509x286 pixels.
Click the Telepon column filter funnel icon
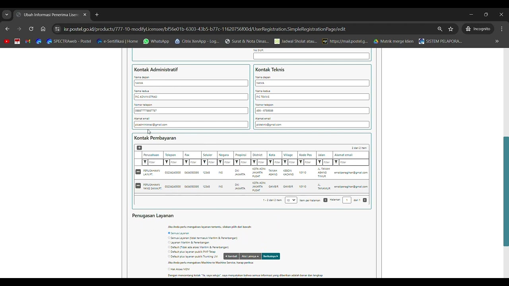coord(166,162)
